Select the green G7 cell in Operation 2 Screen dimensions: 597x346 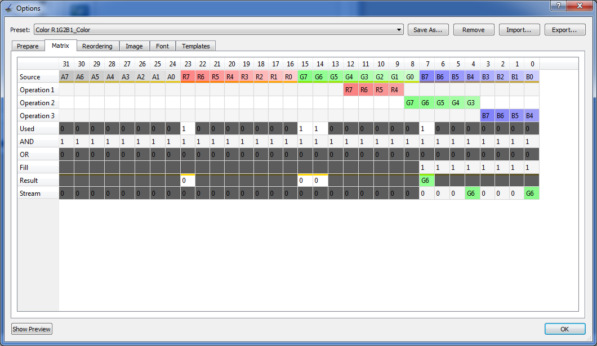[412, 102]
